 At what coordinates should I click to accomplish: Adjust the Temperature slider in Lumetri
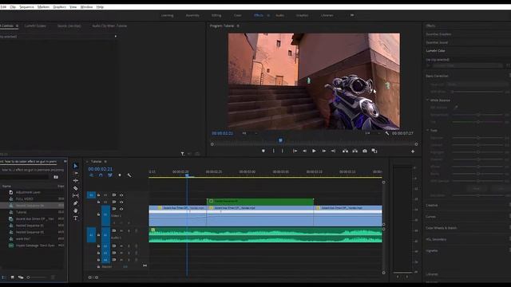[478, 115]
